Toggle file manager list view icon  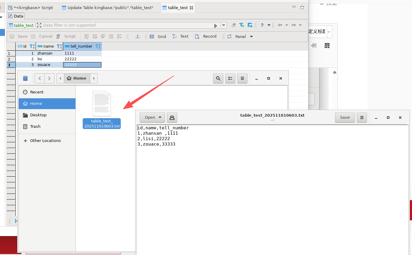pyautogui.click(x=230, y=78)
